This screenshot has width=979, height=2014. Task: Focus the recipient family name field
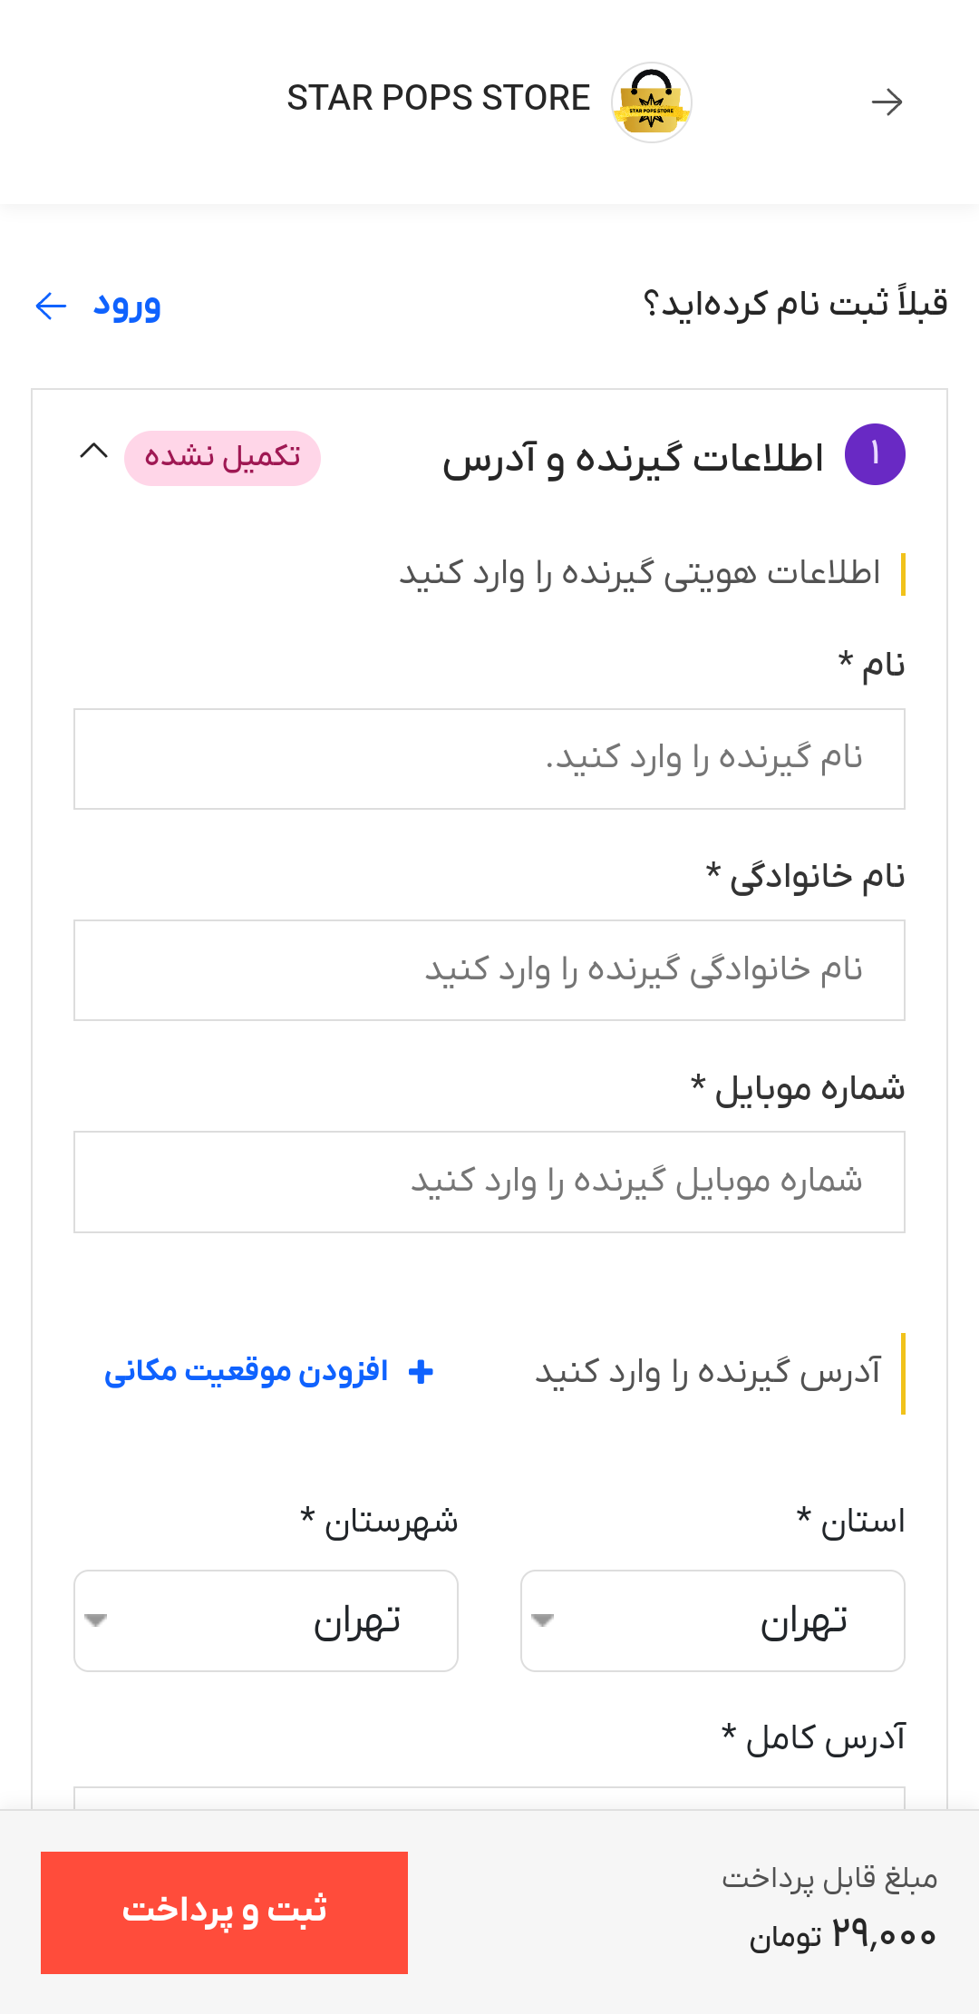tap(489, 970)
